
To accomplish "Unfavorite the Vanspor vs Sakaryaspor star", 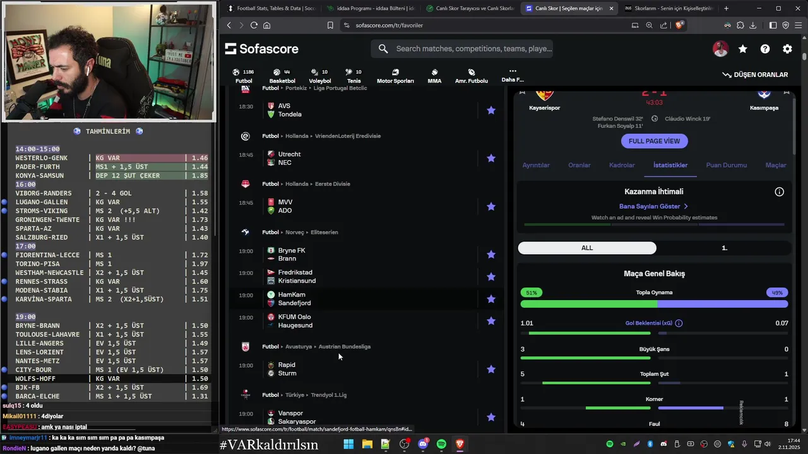I will pyautogui.click(x=491, y=417).
